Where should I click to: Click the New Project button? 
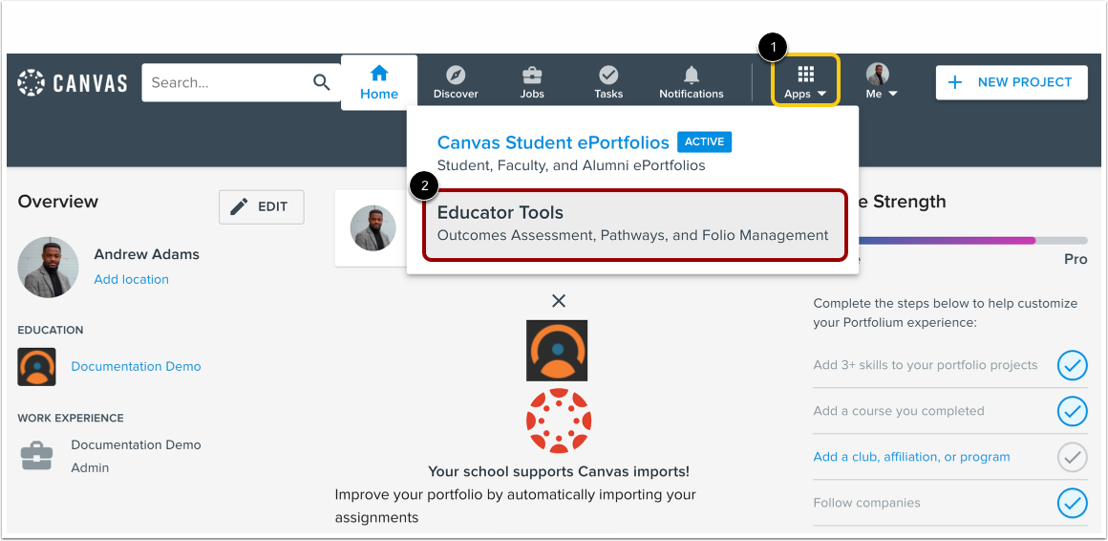tap(1012, 83)
